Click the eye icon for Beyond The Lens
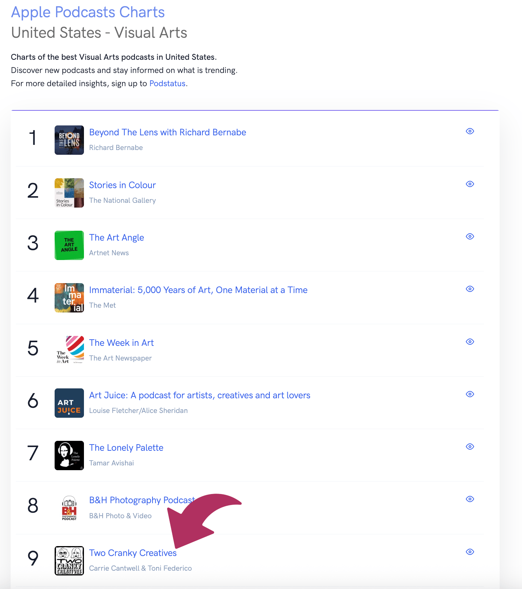The height and width of the screenshot is (589, 522). point(470,131)
